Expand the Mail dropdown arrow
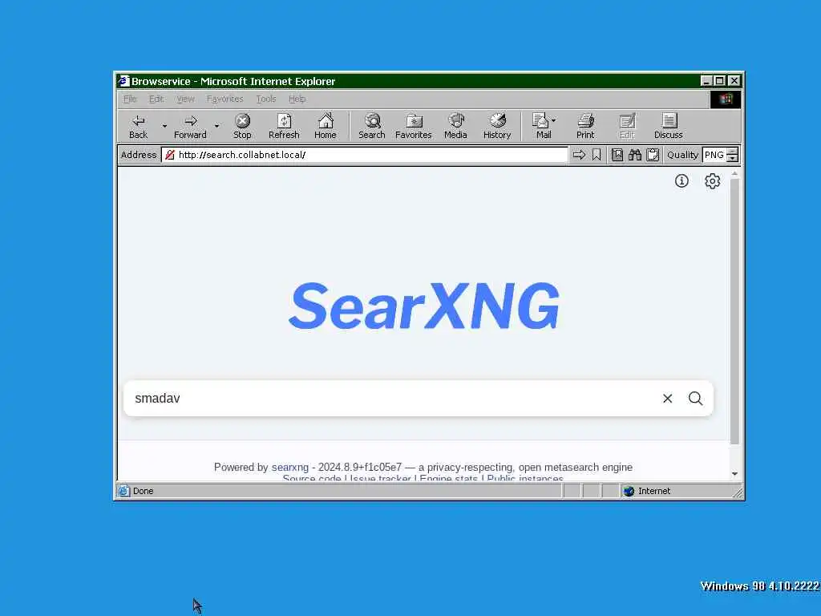Viewport: 821px width, 616px height. click(x=554, y=120)
